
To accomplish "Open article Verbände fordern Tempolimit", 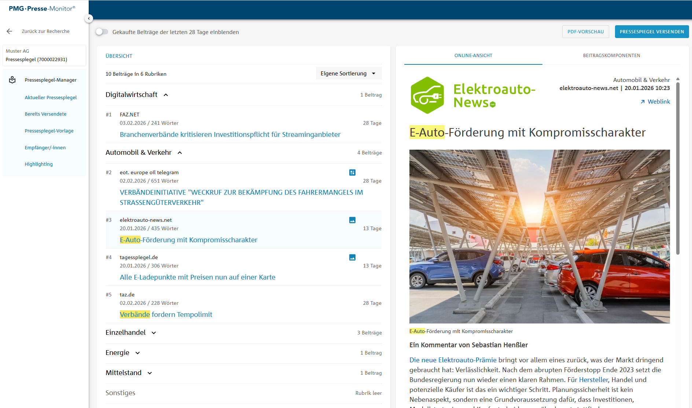I will coord(166,314).
